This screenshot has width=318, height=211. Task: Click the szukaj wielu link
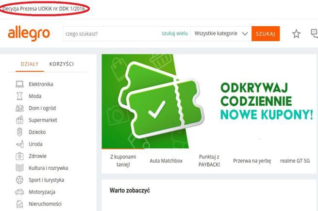tap(175, 33)
